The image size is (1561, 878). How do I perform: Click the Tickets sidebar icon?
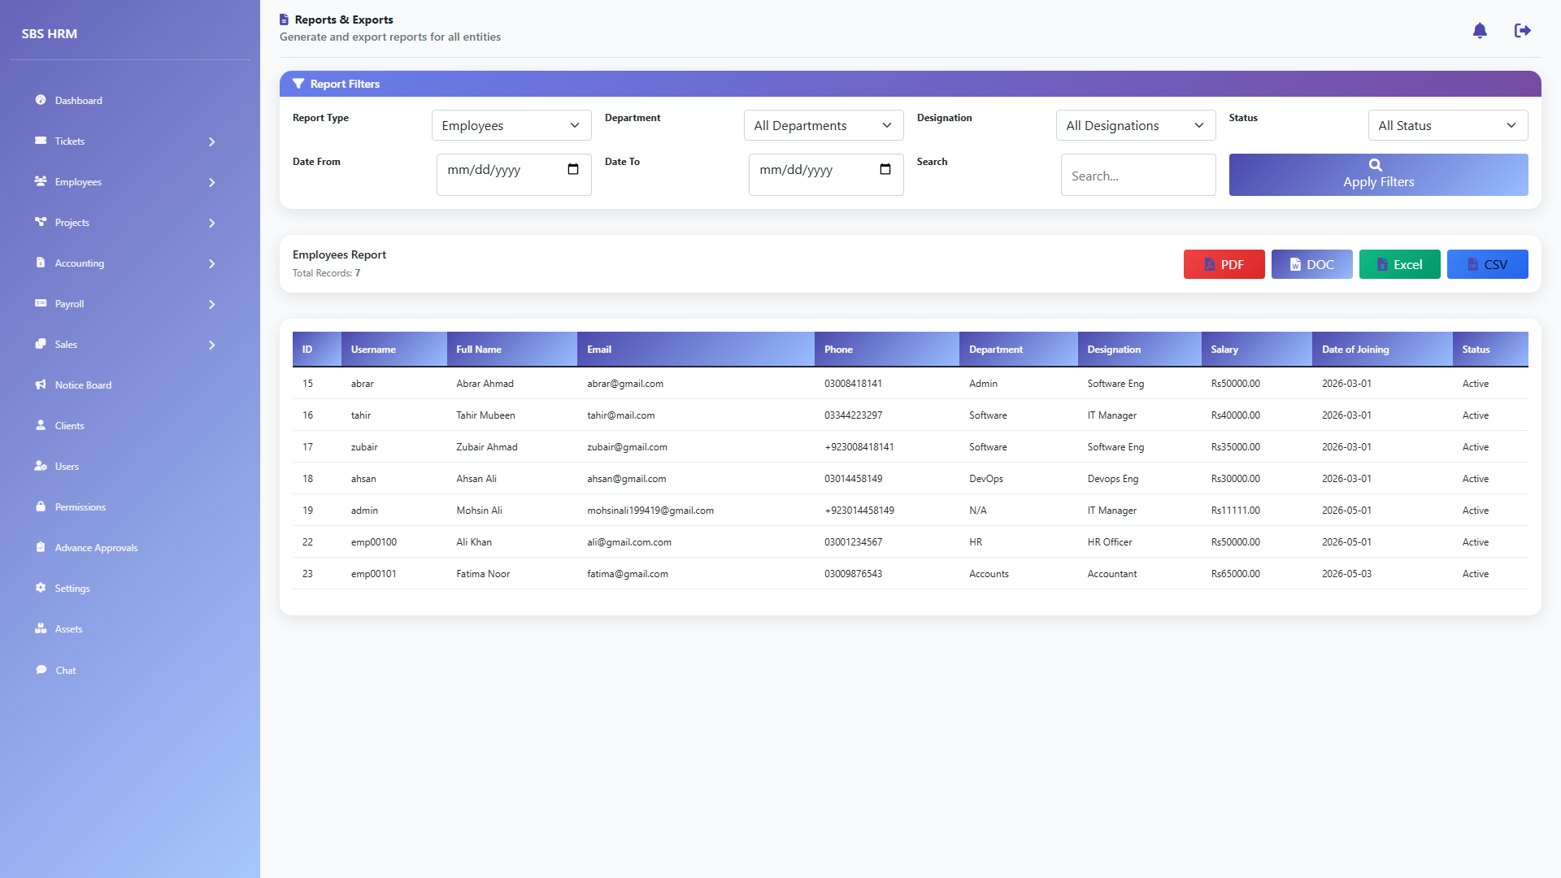coord(41,141)
